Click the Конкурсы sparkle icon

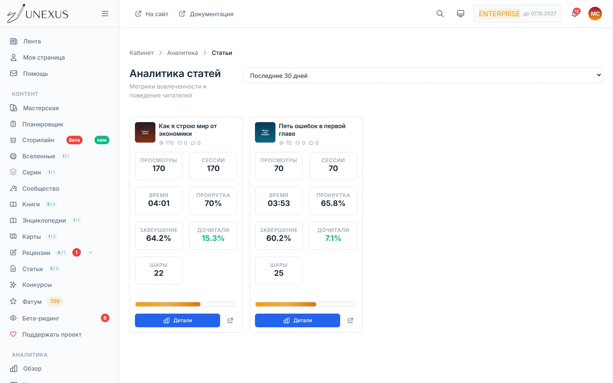coord(13,285)
